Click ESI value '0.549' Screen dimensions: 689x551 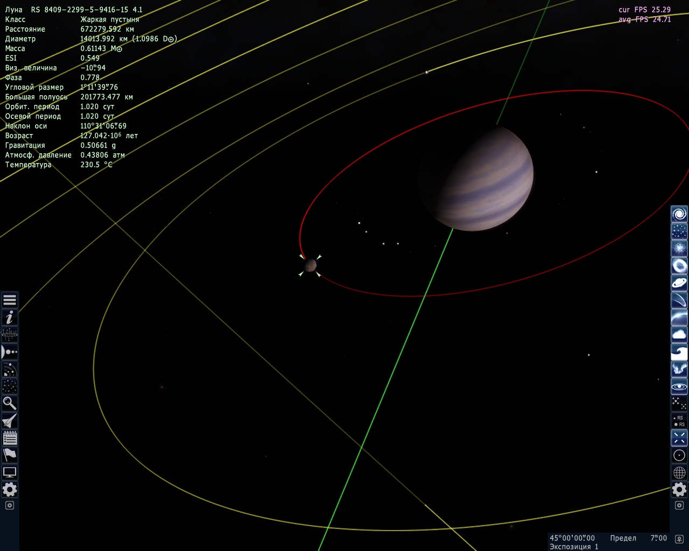tap(90, 58)
